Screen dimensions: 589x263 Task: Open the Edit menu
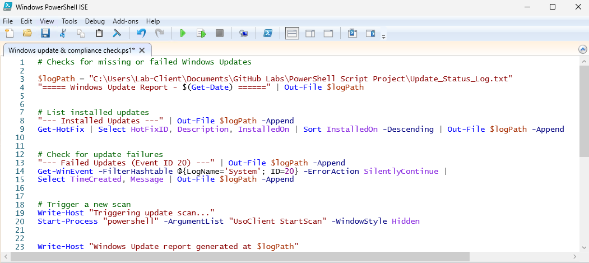click(x=26, y=21)
